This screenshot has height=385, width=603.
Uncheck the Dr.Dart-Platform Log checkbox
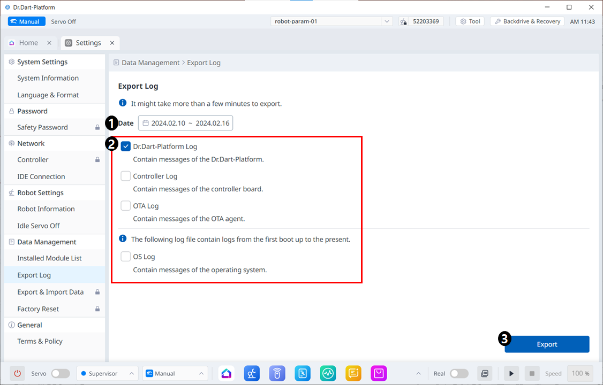(126, 147)
